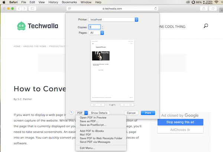The width and height of the screenshot is (223, 152).
Task: Open the Pages All dropdown
Action: pyautogui.click(x=102, y=33)
